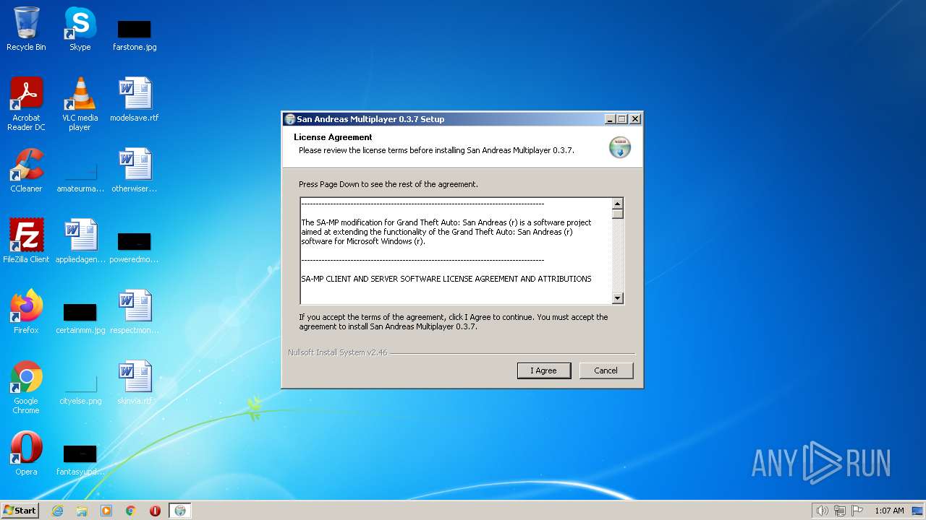Click inside the license agreement text box
This screenshot has width=926, height=520.
click(x=456, y=250)
